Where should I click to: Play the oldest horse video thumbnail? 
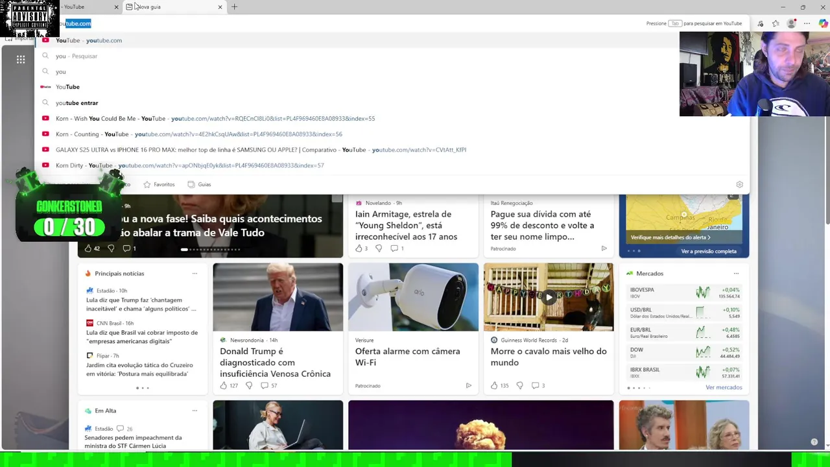(549, 297)
